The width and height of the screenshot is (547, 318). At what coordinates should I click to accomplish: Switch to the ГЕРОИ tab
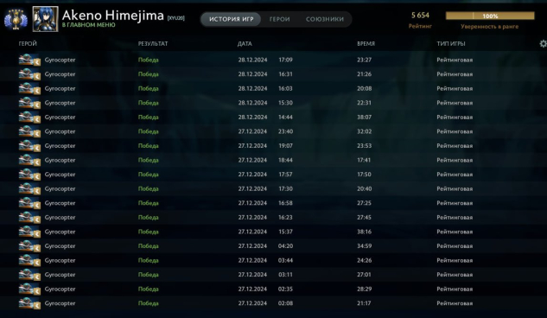point(279,19)
